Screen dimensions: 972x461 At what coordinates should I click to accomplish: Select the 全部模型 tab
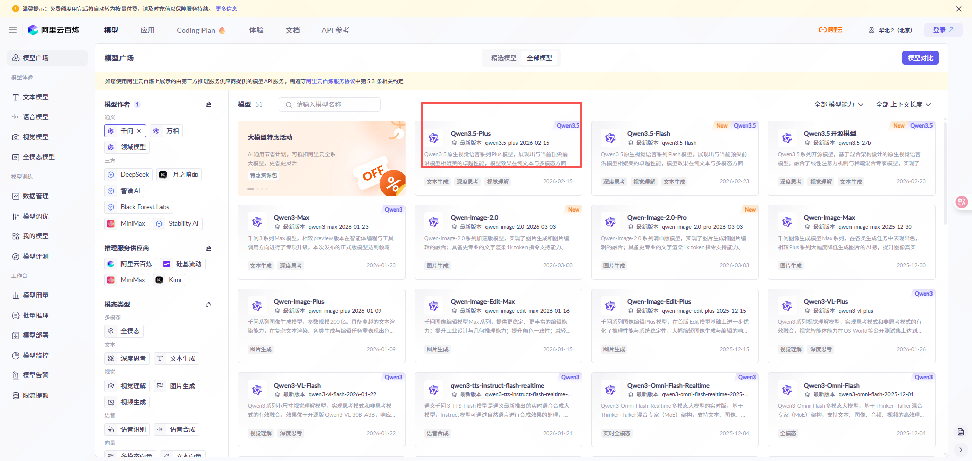click(x=539, y=58)
